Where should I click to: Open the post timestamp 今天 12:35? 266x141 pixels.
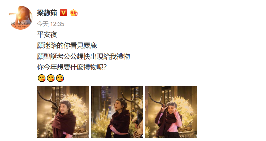(50, 24)
